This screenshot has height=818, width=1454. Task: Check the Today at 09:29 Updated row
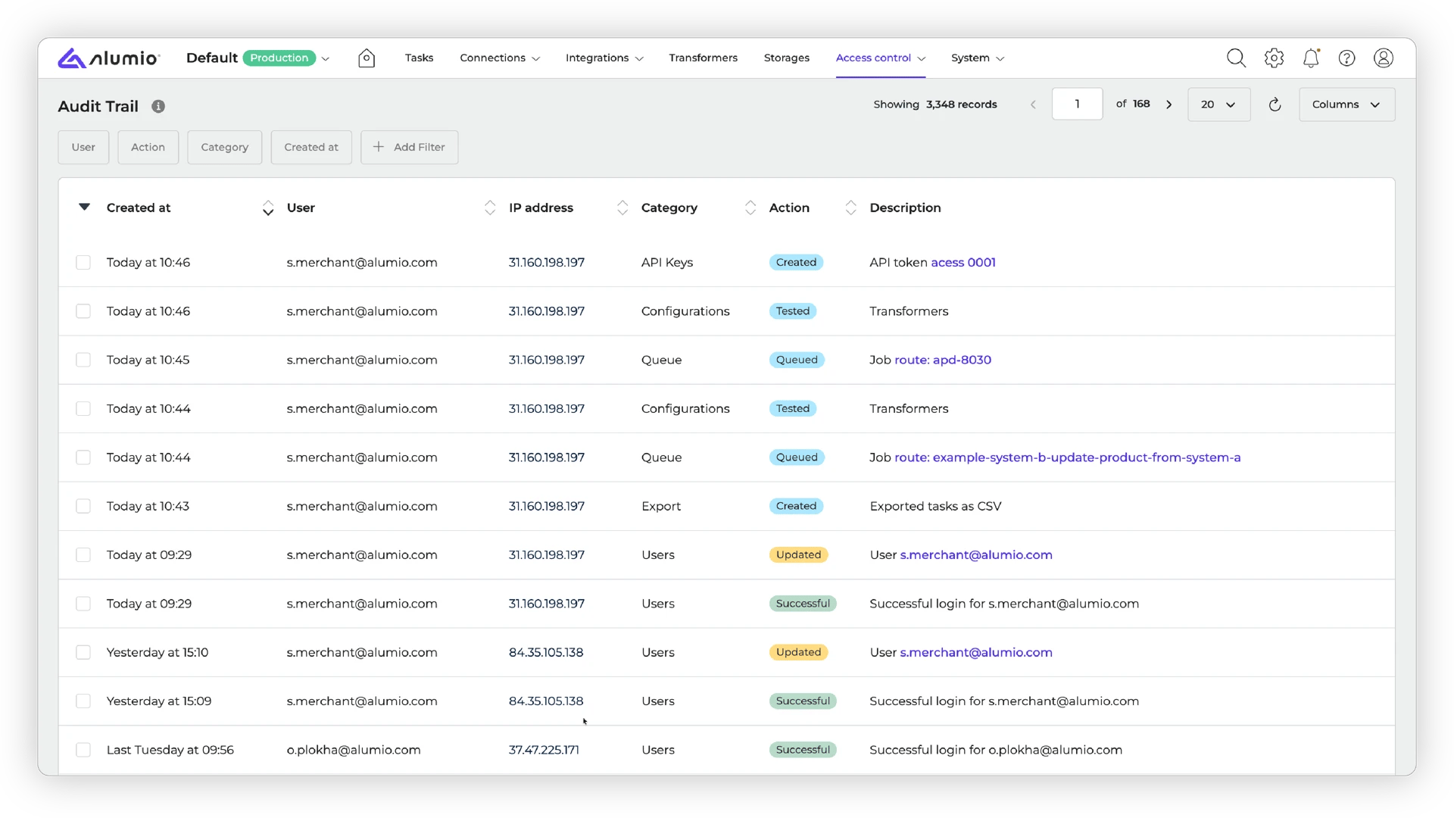tap(83, 555)
